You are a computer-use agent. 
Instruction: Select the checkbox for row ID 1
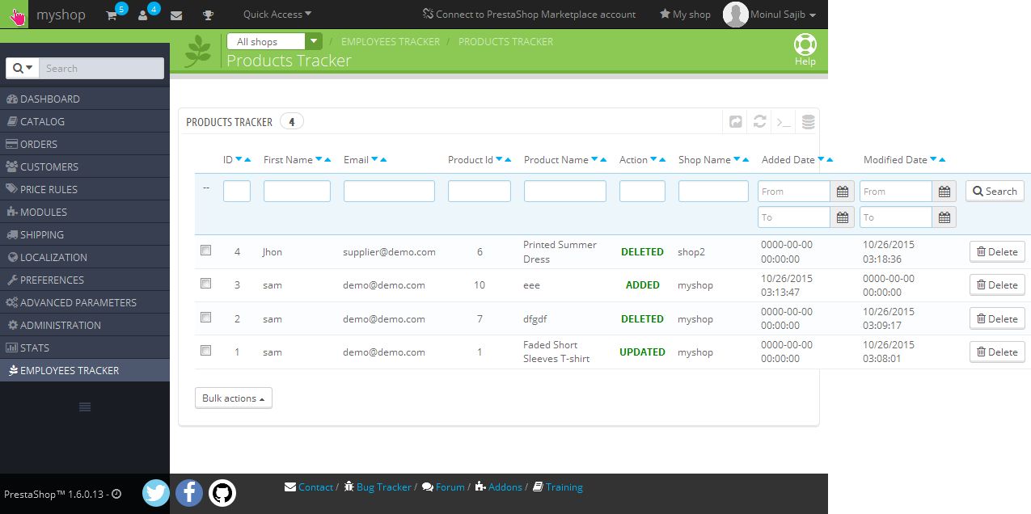point(205,351)
